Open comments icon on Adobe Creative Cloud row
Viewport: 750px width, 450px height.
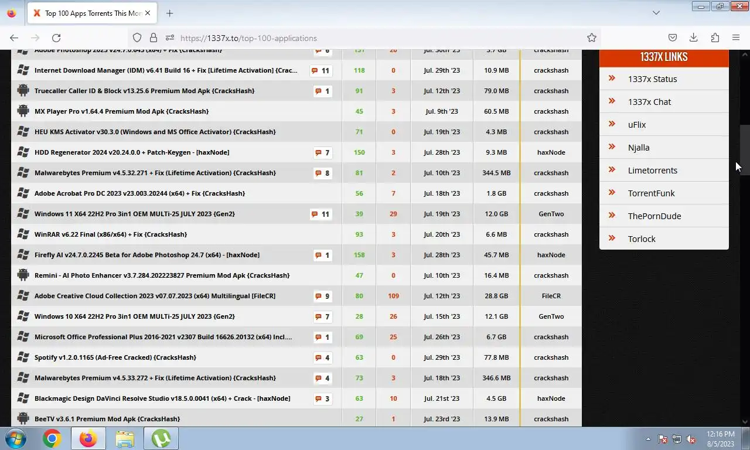(x=323, y=296)
